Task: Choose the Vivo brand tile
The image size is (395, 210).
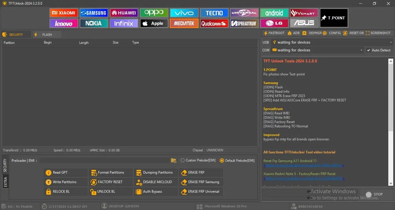Action: click(x=184, y=13)
